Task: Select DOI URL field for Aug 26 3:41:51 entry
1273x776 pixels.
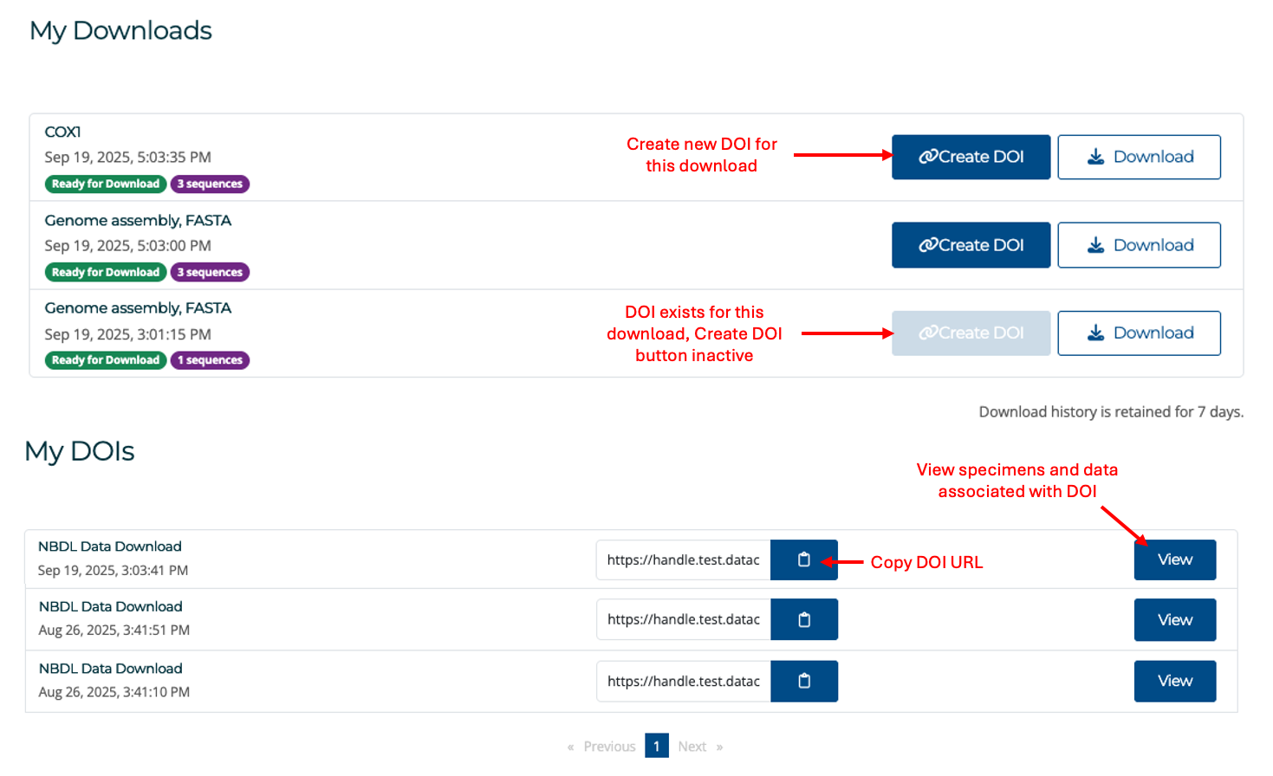Action: coord(683,619)
